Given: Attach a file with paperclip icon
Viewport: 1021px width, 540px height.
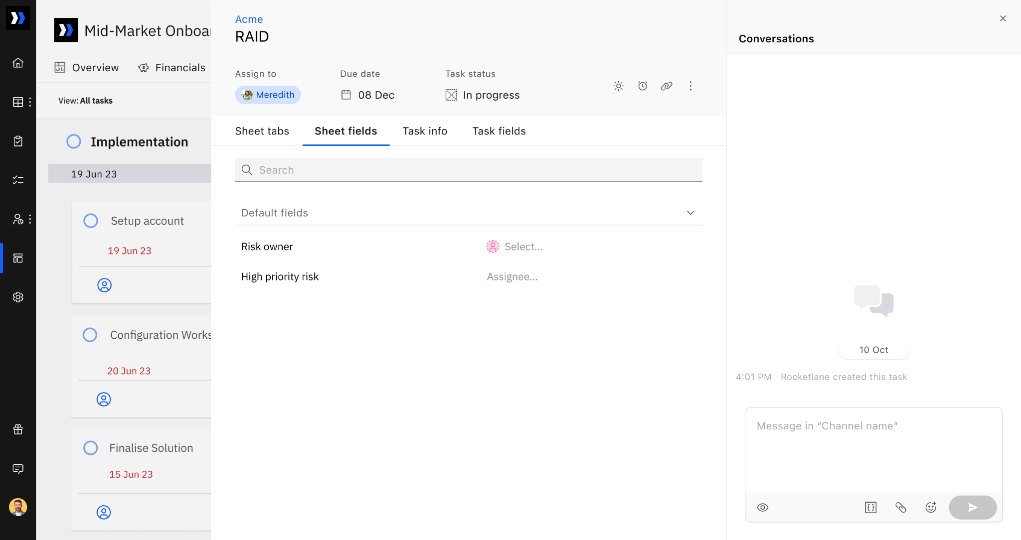Looking at the screenshot, I should [x=901, y=508].
